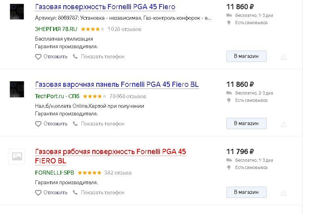
Task: Report the FORNELLI-SPB offer via warning icon
Action: coord(284,193)
